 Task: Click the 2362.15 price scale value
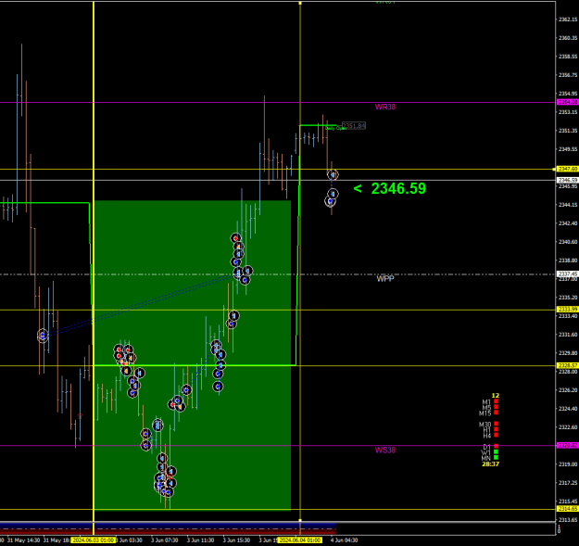coord(568,19)
